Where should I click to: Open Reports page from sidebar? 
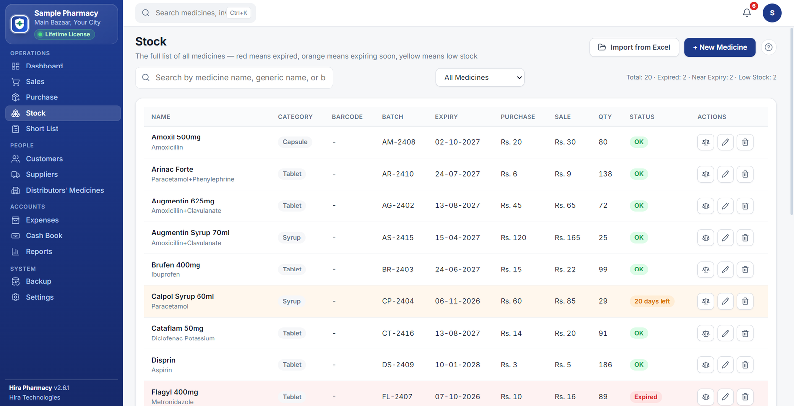pos(63,252)
